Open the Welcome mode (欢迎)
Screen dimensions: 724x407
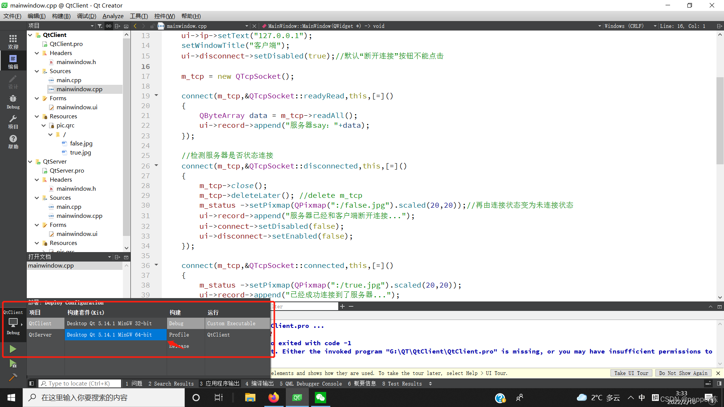[x=13, y=41]
